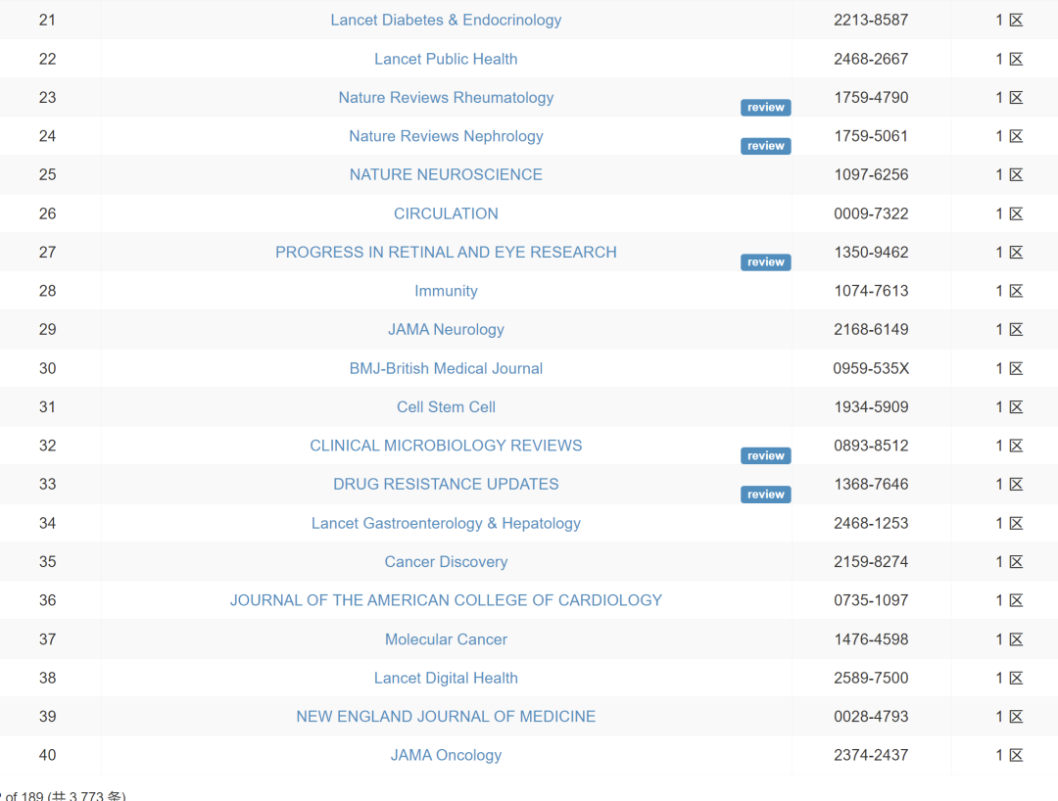Go to the JAMA Neurology journal link
Screen dimensions: 1058x801
[446, 329]
